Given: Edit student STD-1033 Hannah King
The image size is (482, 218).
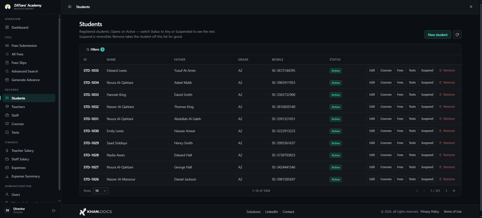Looking at the screenshot, I should click(x=372, y=95).
